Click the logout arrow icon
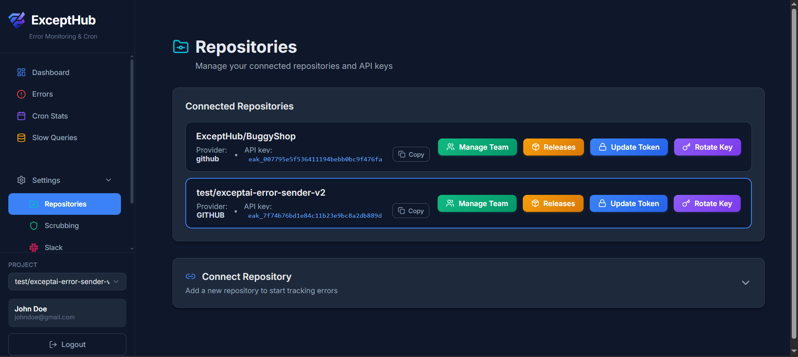Viewport: 798px width, 357px height. (x=53, y=345)
